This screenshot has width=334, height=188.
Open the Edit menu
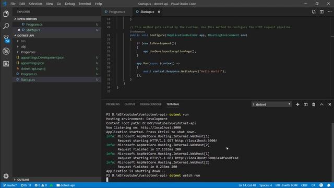click(22, 4)
